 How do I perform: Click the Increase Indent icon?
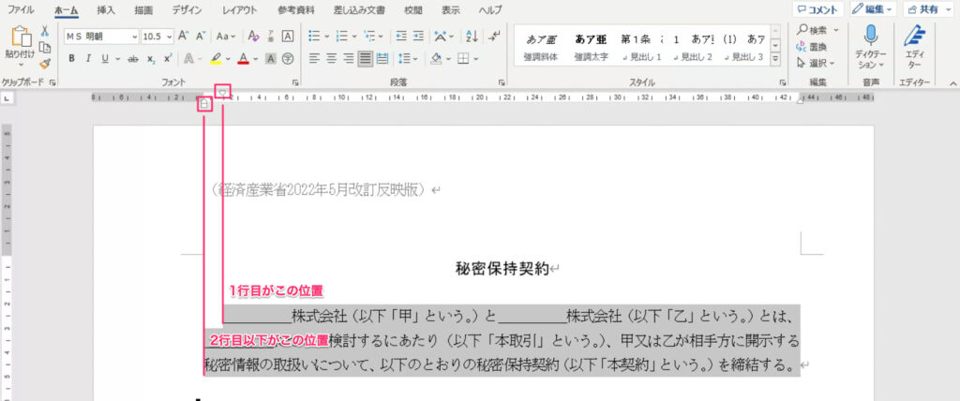click(x=418, y=37)
